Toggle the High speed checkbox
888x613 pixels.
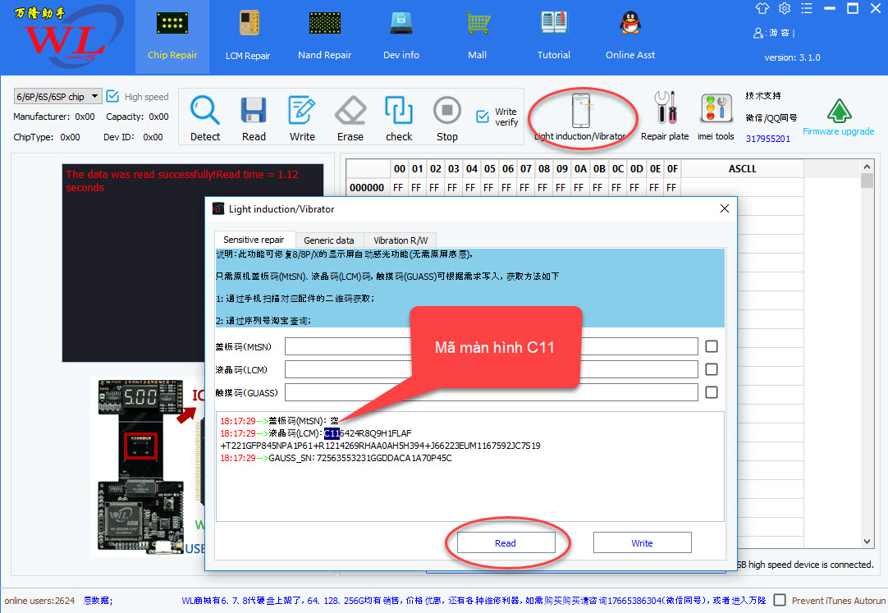click(x=112, y=96)
